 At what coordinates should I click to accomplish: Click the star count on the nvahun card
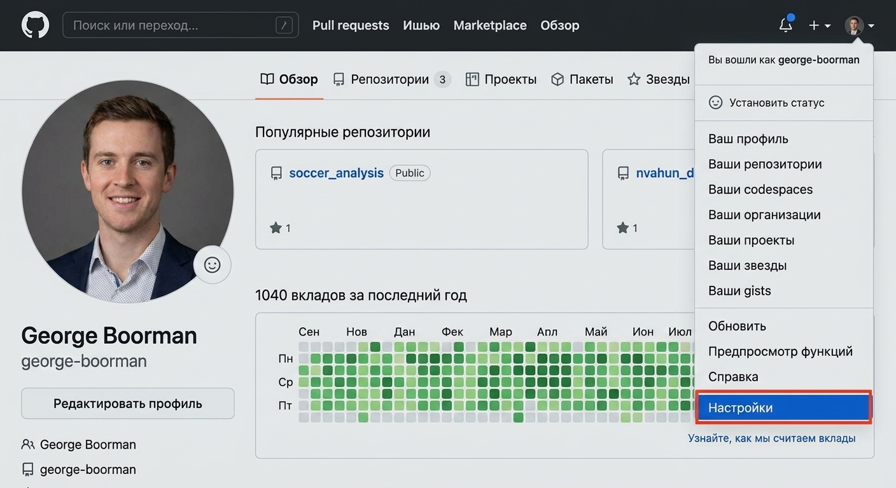tap(627, 227)
